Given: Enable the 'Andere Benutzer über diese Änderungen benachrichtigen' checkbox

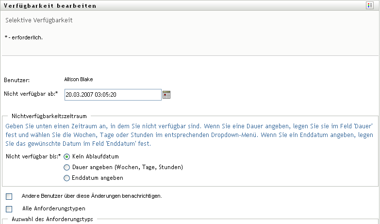Looking at the screenshot, I should 9,197.
